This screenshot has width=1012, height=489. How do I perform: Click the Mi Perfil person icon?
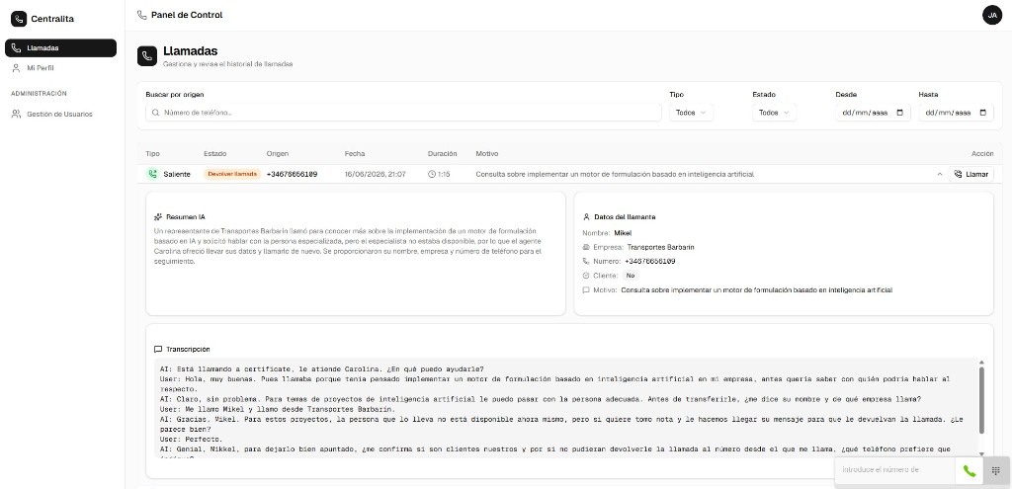pyautogui.click(x=16, y=68)
